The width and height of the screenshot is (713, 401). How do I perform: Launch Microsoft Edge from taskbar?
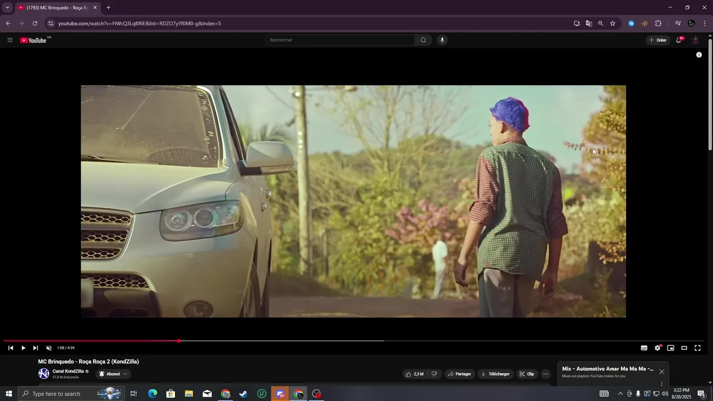pyautogui.click(x=152, y=394)
